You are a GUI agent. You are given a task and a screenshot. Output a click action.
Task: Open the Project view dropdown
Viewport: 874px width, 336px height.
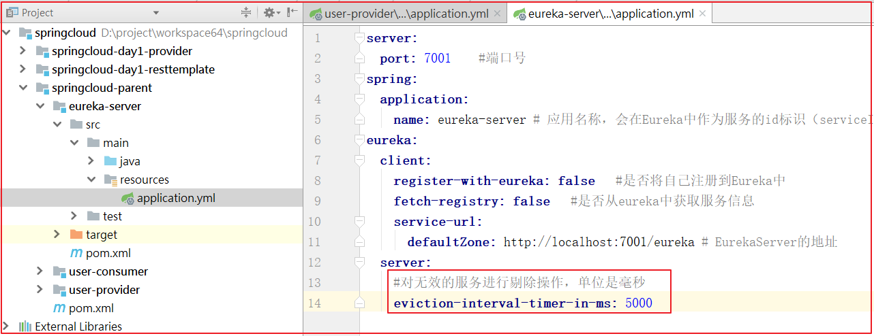coord(156,13)
